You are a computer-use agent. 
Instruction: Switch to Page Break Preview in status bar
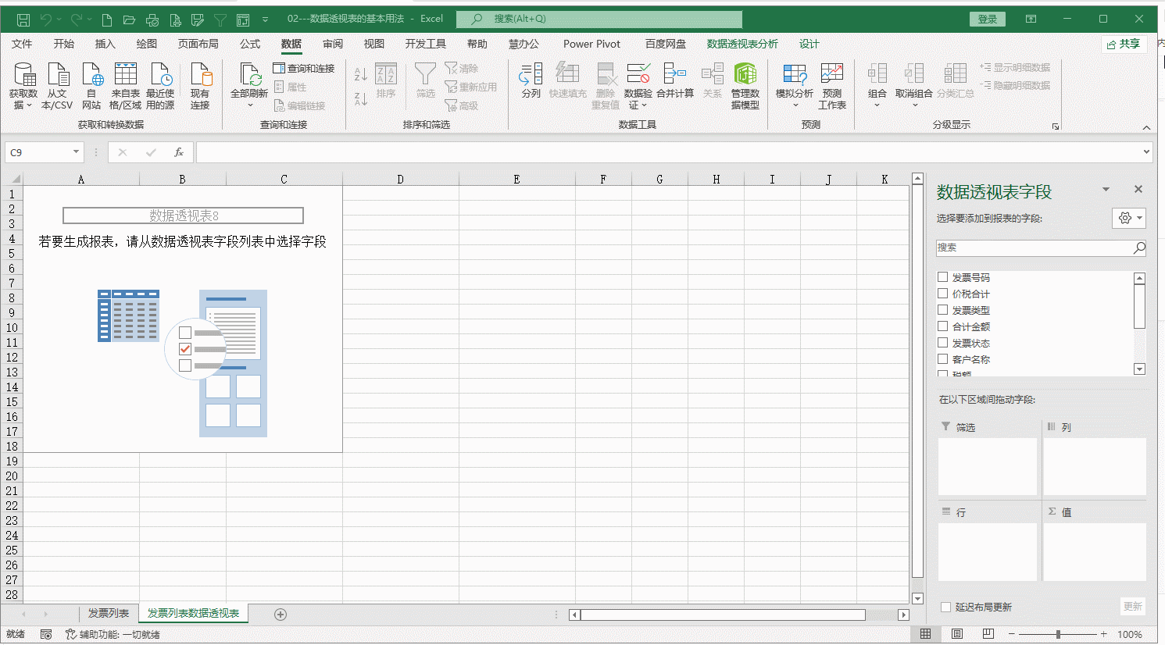[x=988, y=634]
